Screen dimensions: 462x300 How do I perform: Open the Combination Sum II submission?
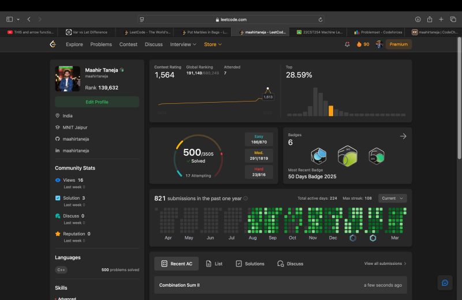click(x=281, y=285)
